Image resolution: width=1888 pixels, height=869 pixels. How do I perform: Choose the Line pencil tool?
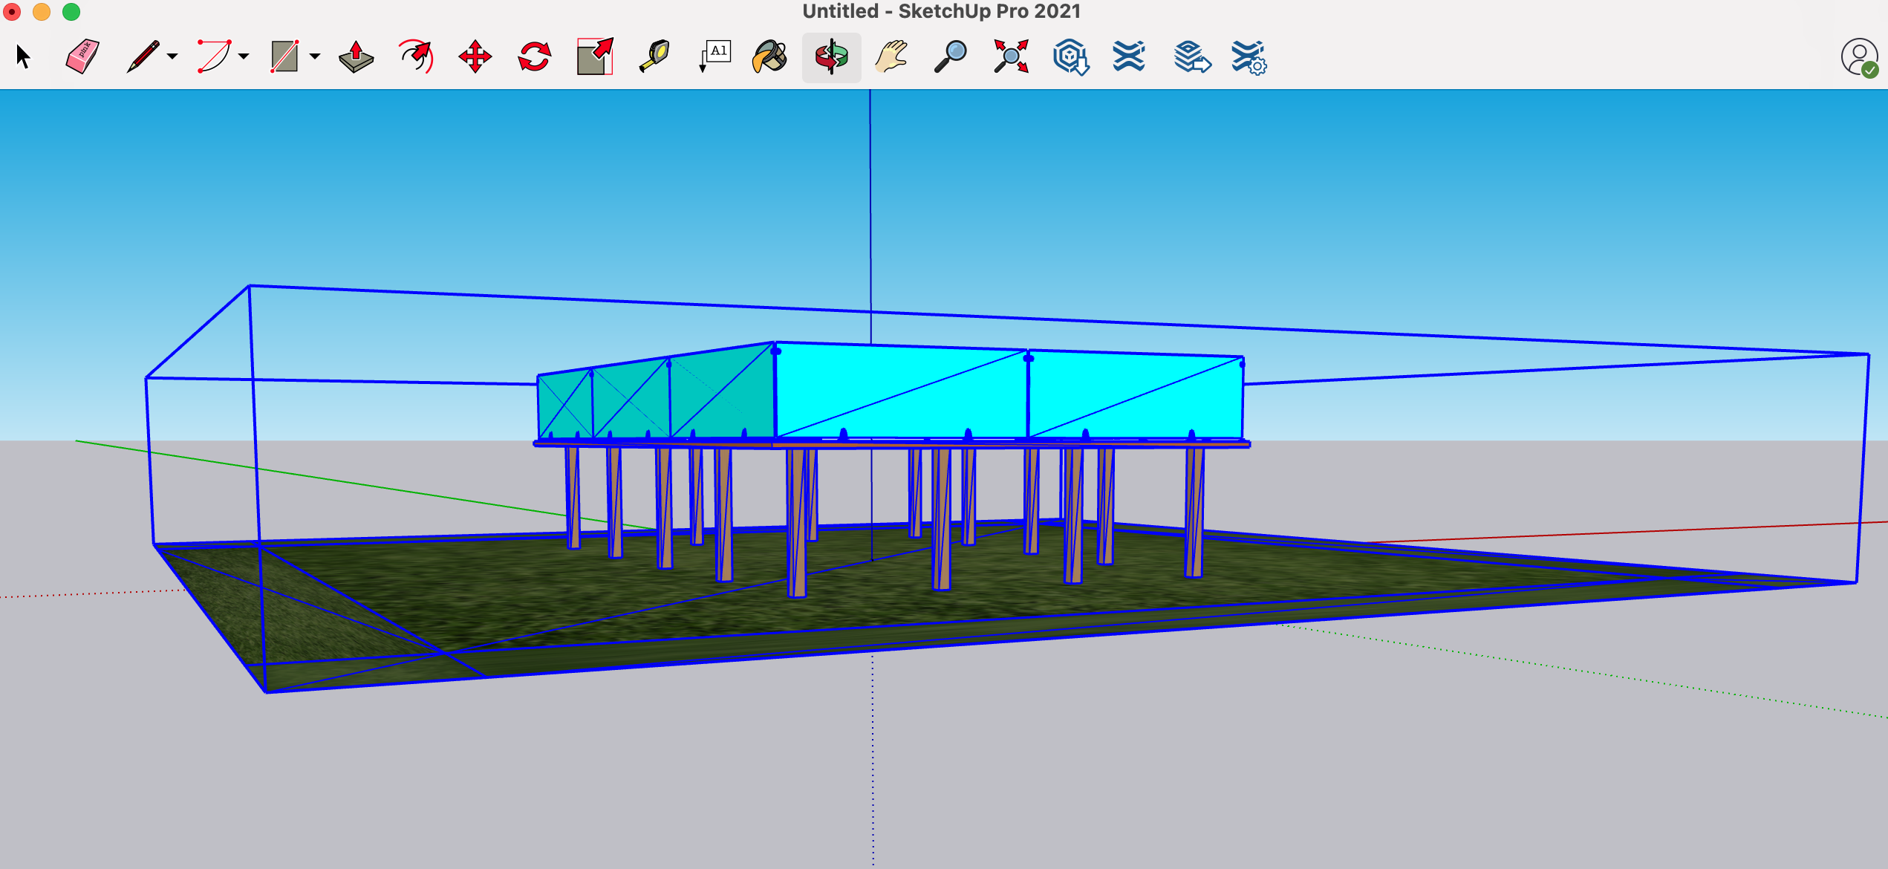143,56
